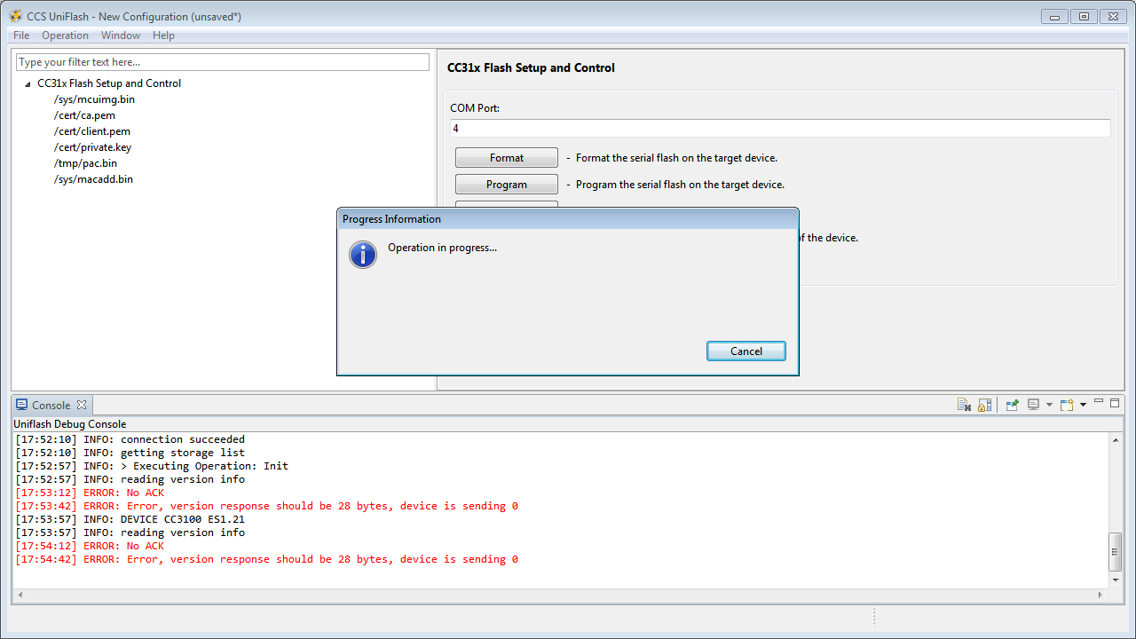Close the Console tab with its X

pyautogui.click(x=82, y=405)
